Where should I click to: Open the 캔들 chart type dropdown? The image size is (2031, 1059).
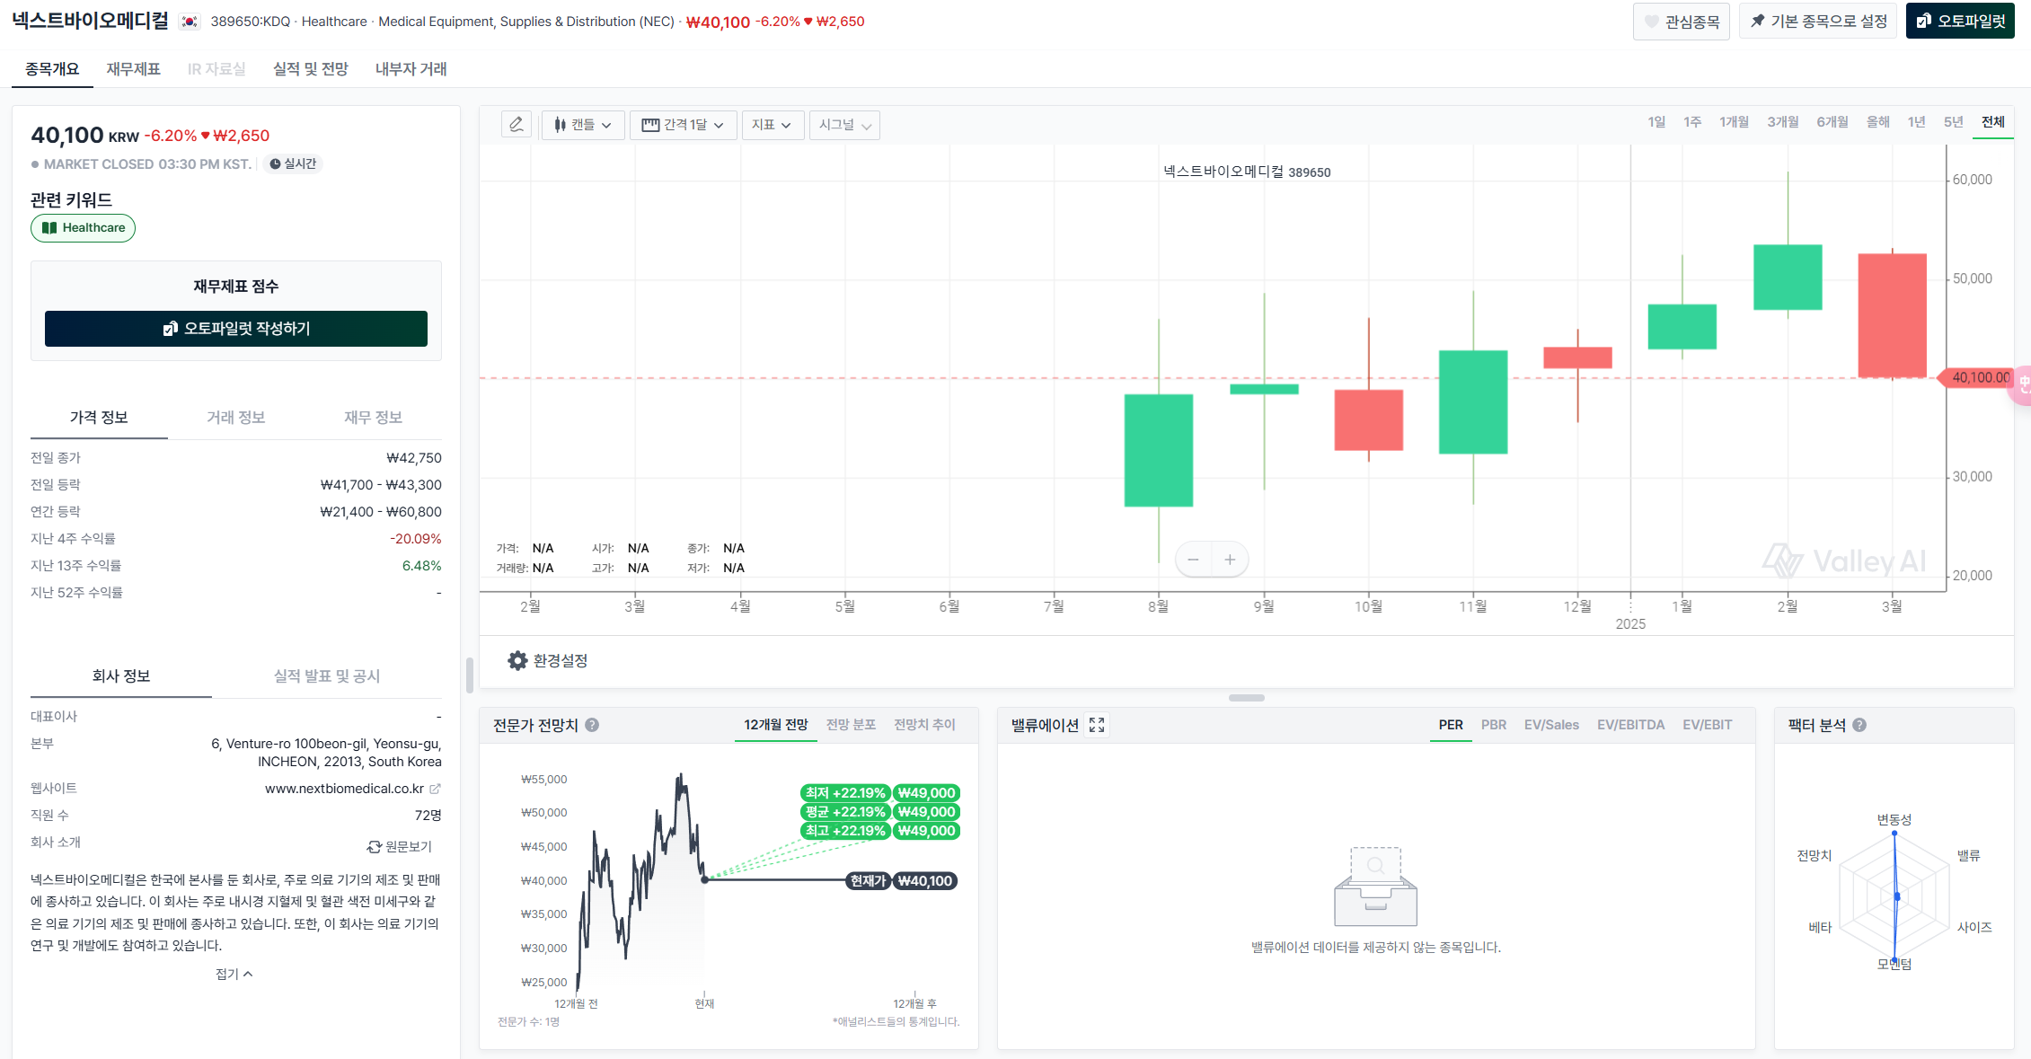(582, 125)
